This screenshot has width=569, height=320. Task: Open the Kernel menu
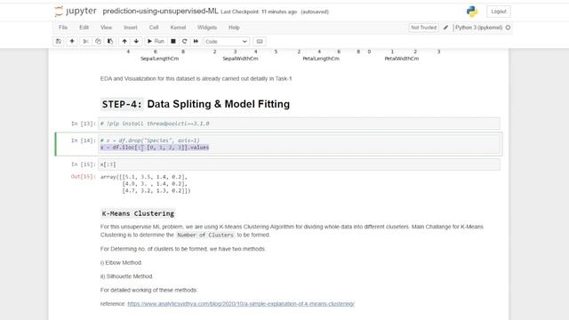(x=178, y=28)
